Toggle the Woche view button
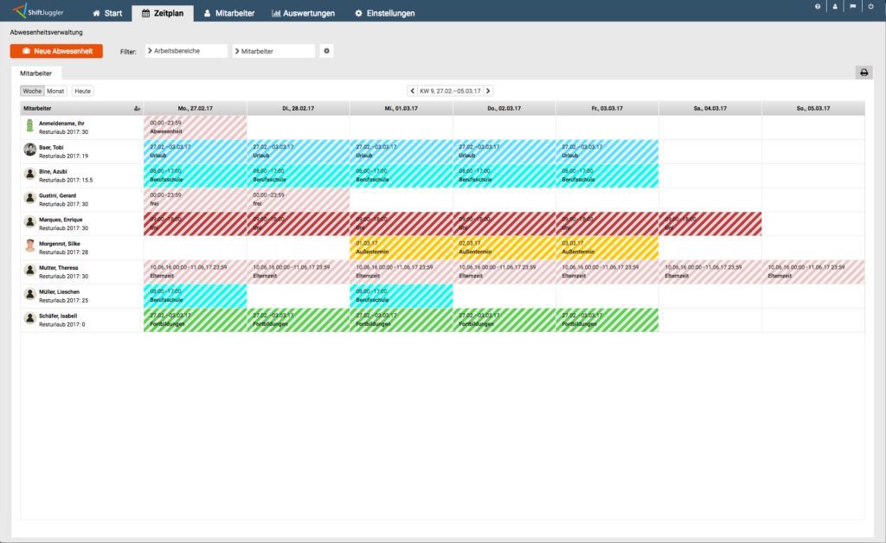The width and height of the screenshot is (886, 543). click(x=33, y=90)
